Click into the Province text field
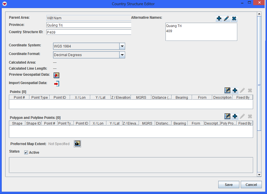Image resolution: width=267 pixels, height=194 pixels. [89, 25]
